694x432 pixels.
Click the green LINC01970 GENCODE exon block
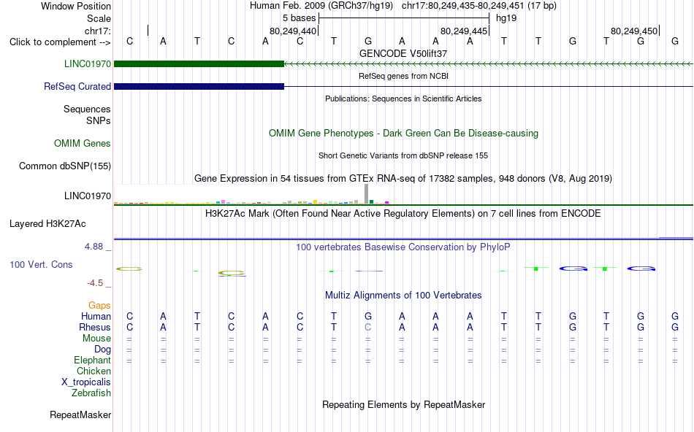pos(199,64)
